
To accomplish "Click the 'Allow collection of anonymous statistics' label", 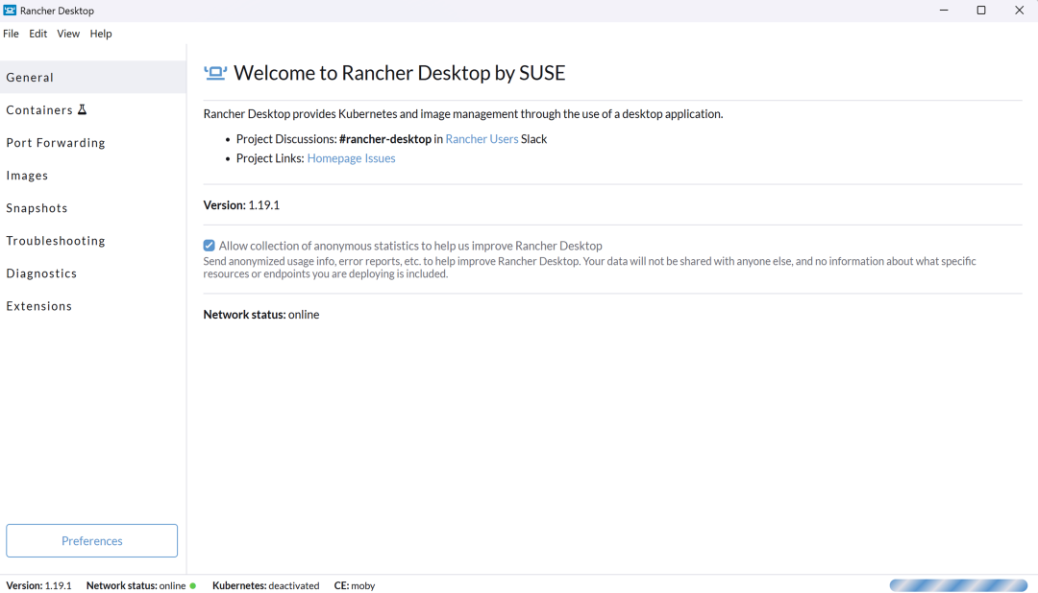I will coord(410,246).
